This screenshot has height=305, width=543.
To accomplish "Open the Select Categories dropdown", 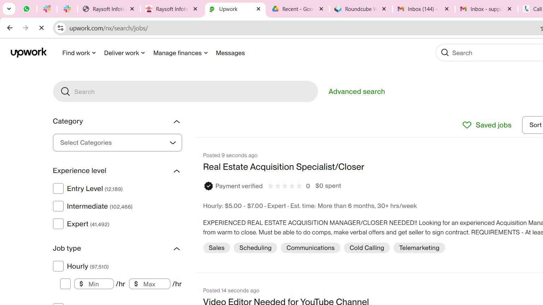I will click(x=117, y=143).
